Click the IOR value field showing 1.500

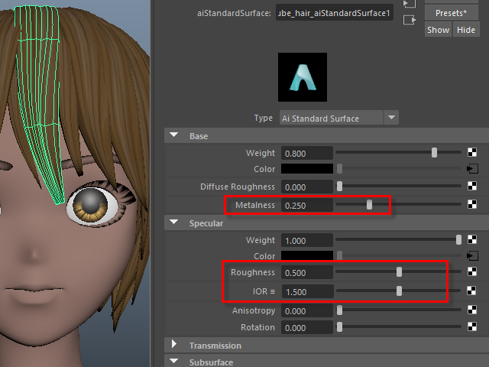tap(307, 291)
